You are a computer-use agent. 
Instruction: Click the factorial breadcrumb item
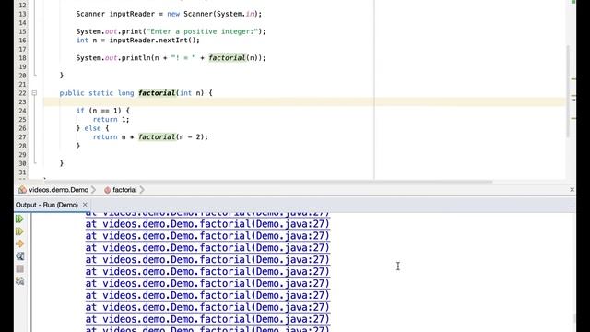[124, 190]
